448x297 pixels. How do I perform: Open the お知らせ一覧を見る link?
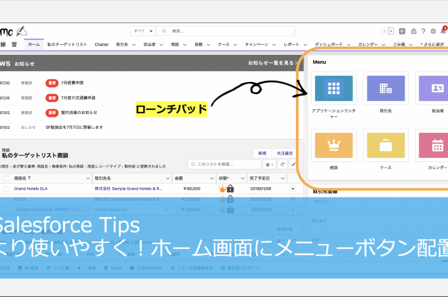click(273, 63)
